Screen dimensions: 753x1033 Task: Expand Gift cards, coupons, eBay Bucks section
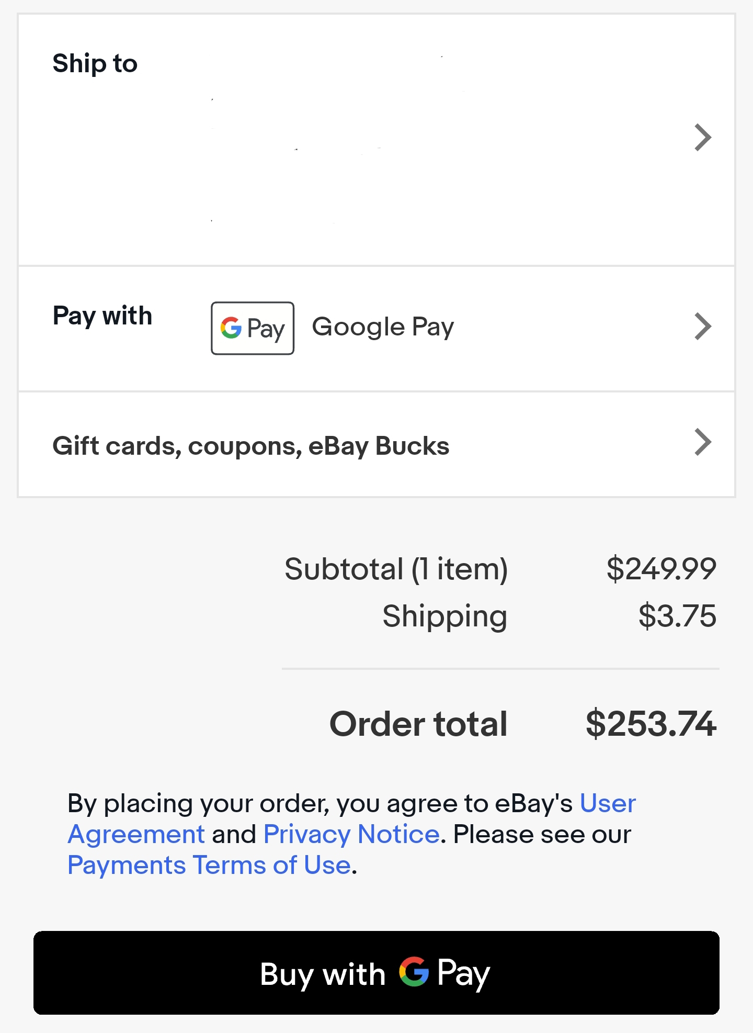click(x=703, y=443)
